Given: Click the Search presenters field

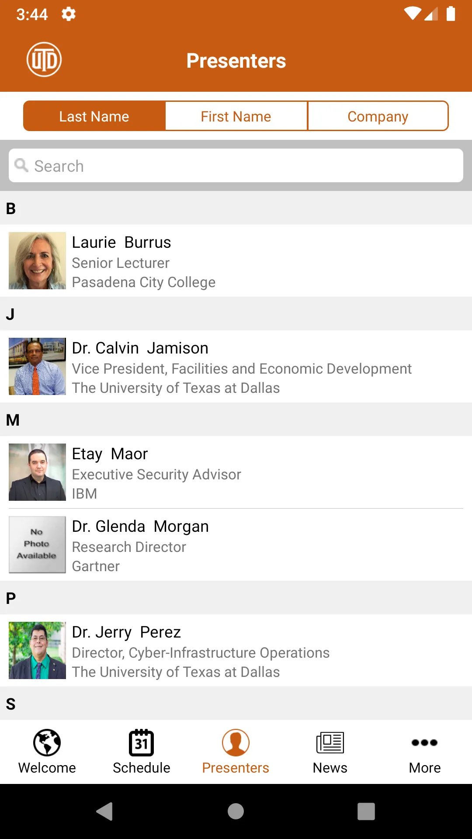Looking at the screenshot, I should pos(236,166).
